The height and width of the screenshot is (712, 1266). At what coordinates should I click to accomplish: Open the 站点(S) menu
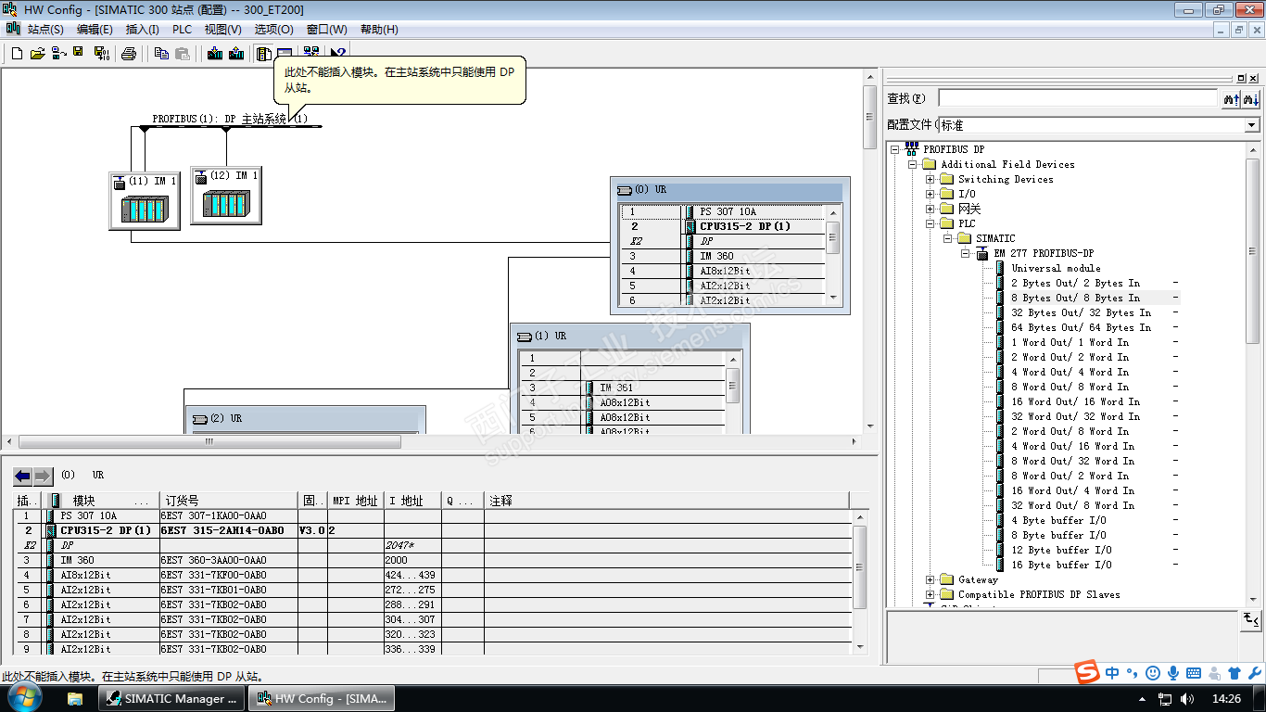coord(44,30)
